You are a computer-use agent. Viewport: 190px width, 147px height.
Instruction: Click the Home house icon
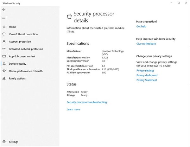point(4,27)
